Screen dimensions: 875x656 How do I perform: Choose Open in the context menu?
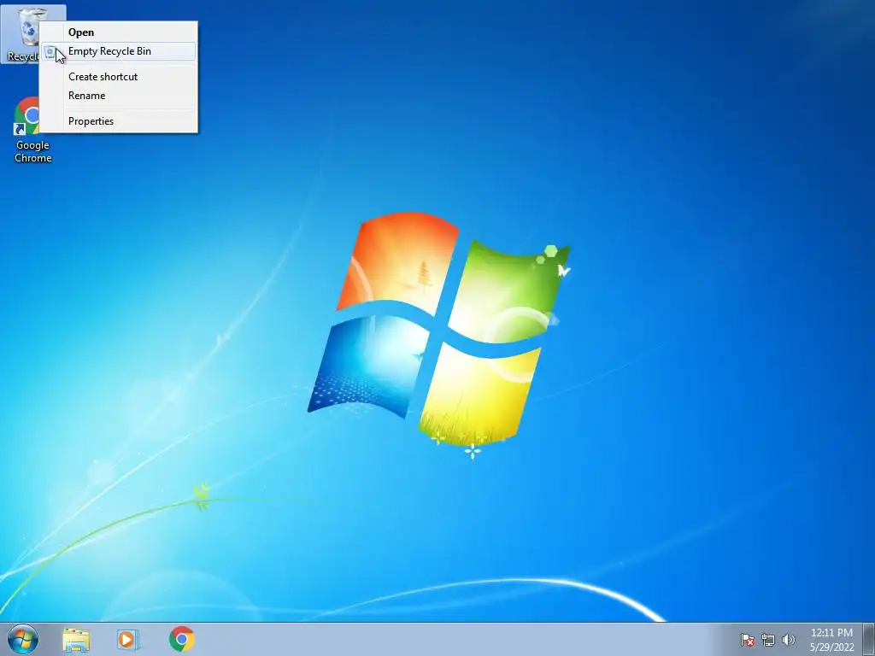(118, 32)
